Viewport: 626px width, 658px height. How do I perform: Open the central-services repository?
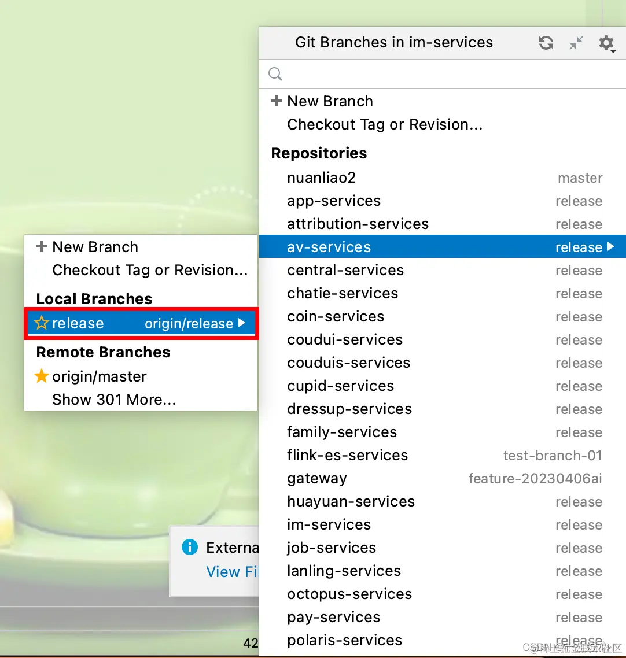tap(443, 270)
